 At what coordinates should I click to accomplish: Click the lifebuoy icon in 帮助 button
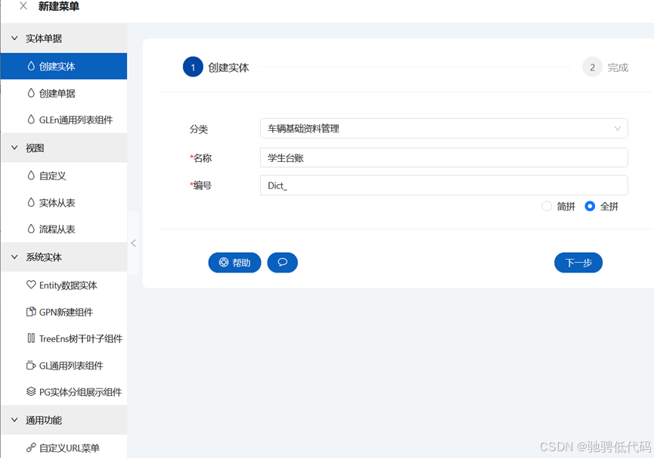(x=224, y=262)
